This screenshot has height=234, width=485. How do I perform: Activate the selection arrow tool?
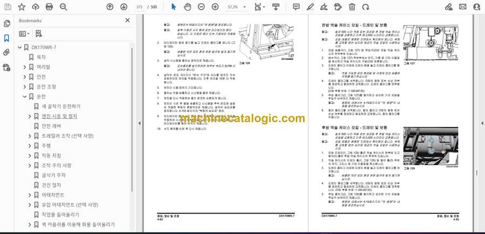pos(174,7)
